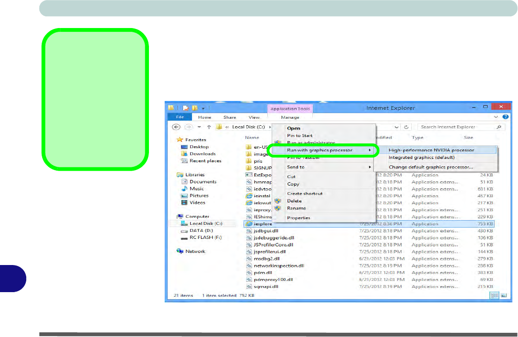Screen dimensions: 518x337
Task: Open the Home ribbon tab
Action: (205, 117)
